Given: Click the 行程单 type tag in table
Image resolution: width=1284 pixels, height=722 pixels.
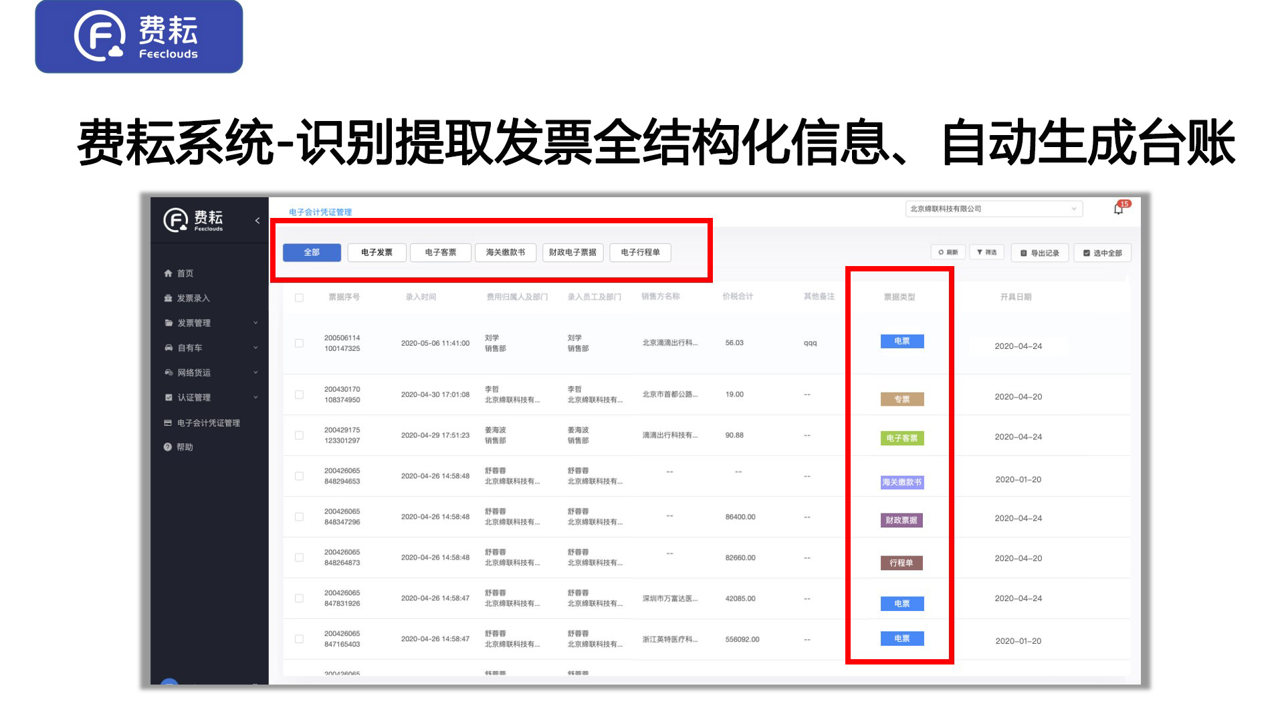Looking at the screenshot, I should tap(901, 563).
